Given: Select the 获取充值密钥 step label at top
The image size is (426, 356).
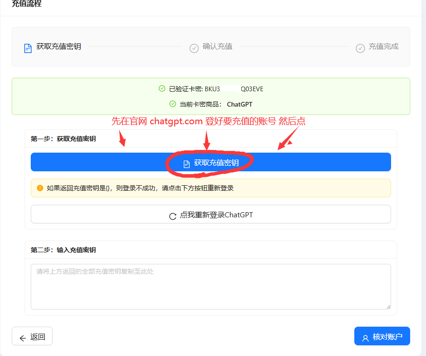Looking at the screenshot, I should click(x=59, y=47).
